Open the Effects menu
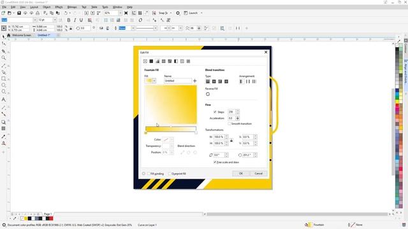The width and height of the screenshot is (408, 229). tap(59, 7)
